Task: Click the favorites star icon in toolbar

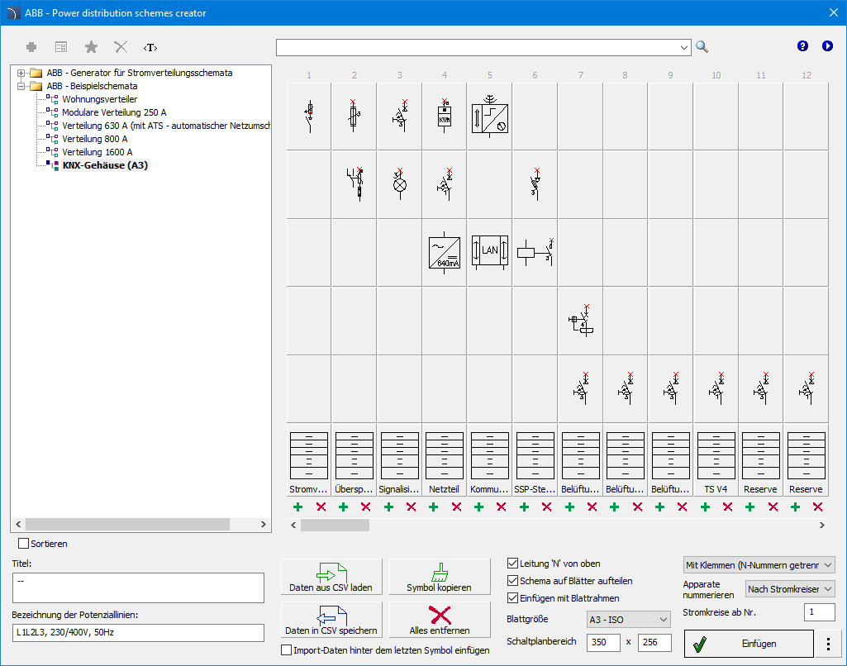Action: (92, 48)
